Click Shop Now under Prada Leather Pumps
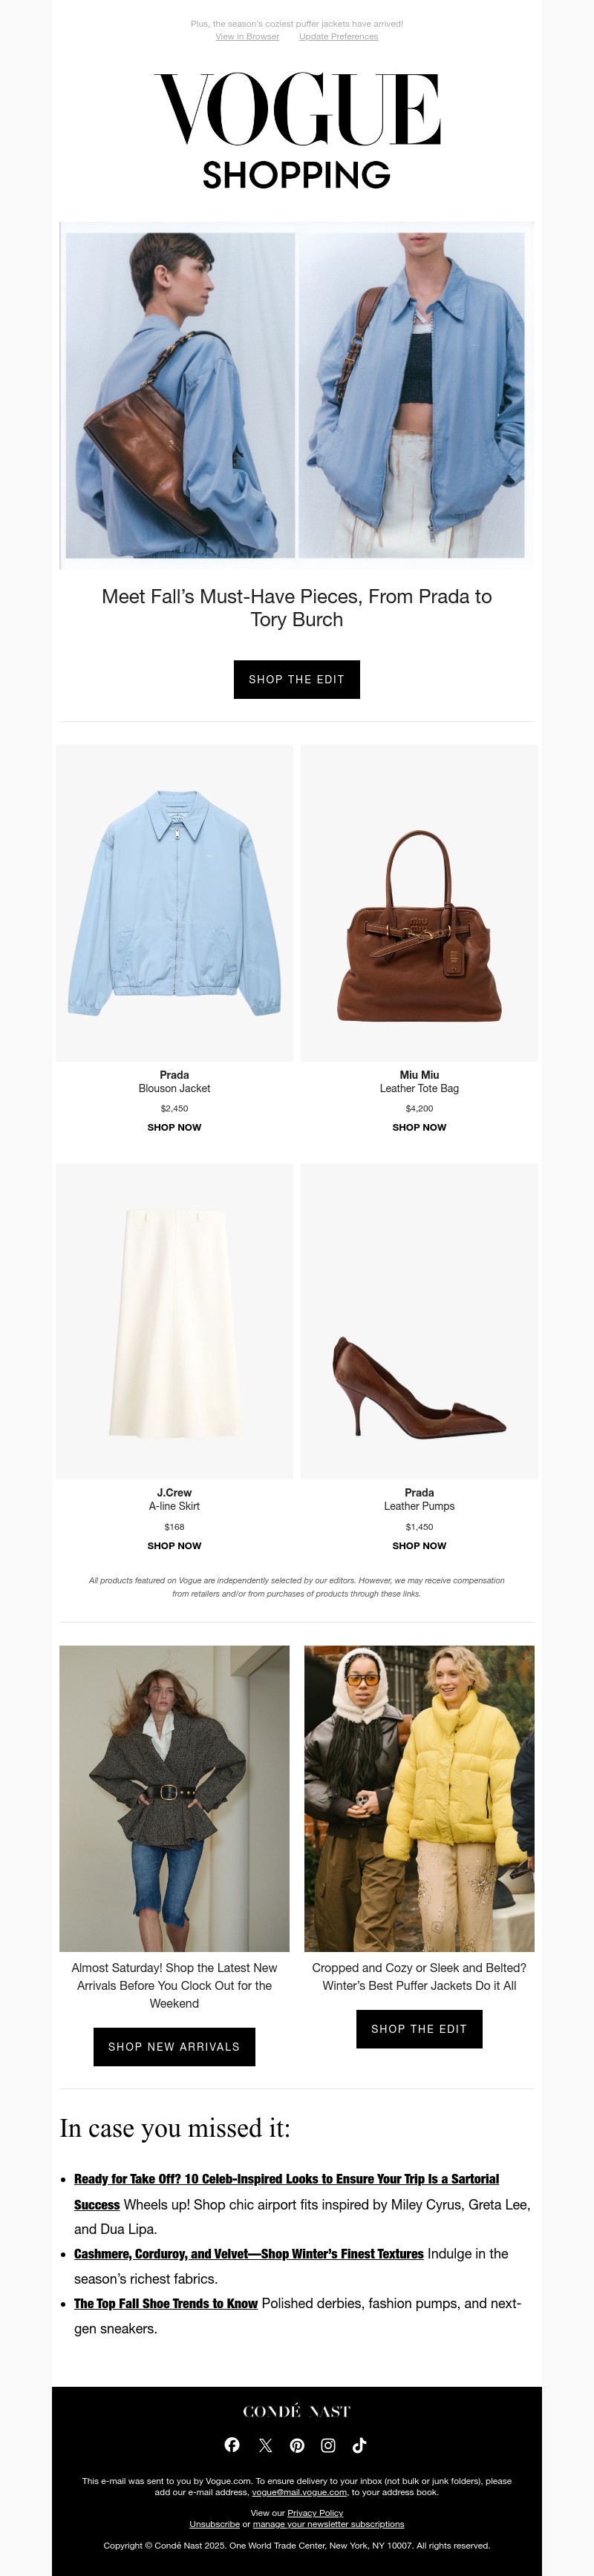Image resolution: width=594 pixels, height=2576 pixels. click(419, 1545)
